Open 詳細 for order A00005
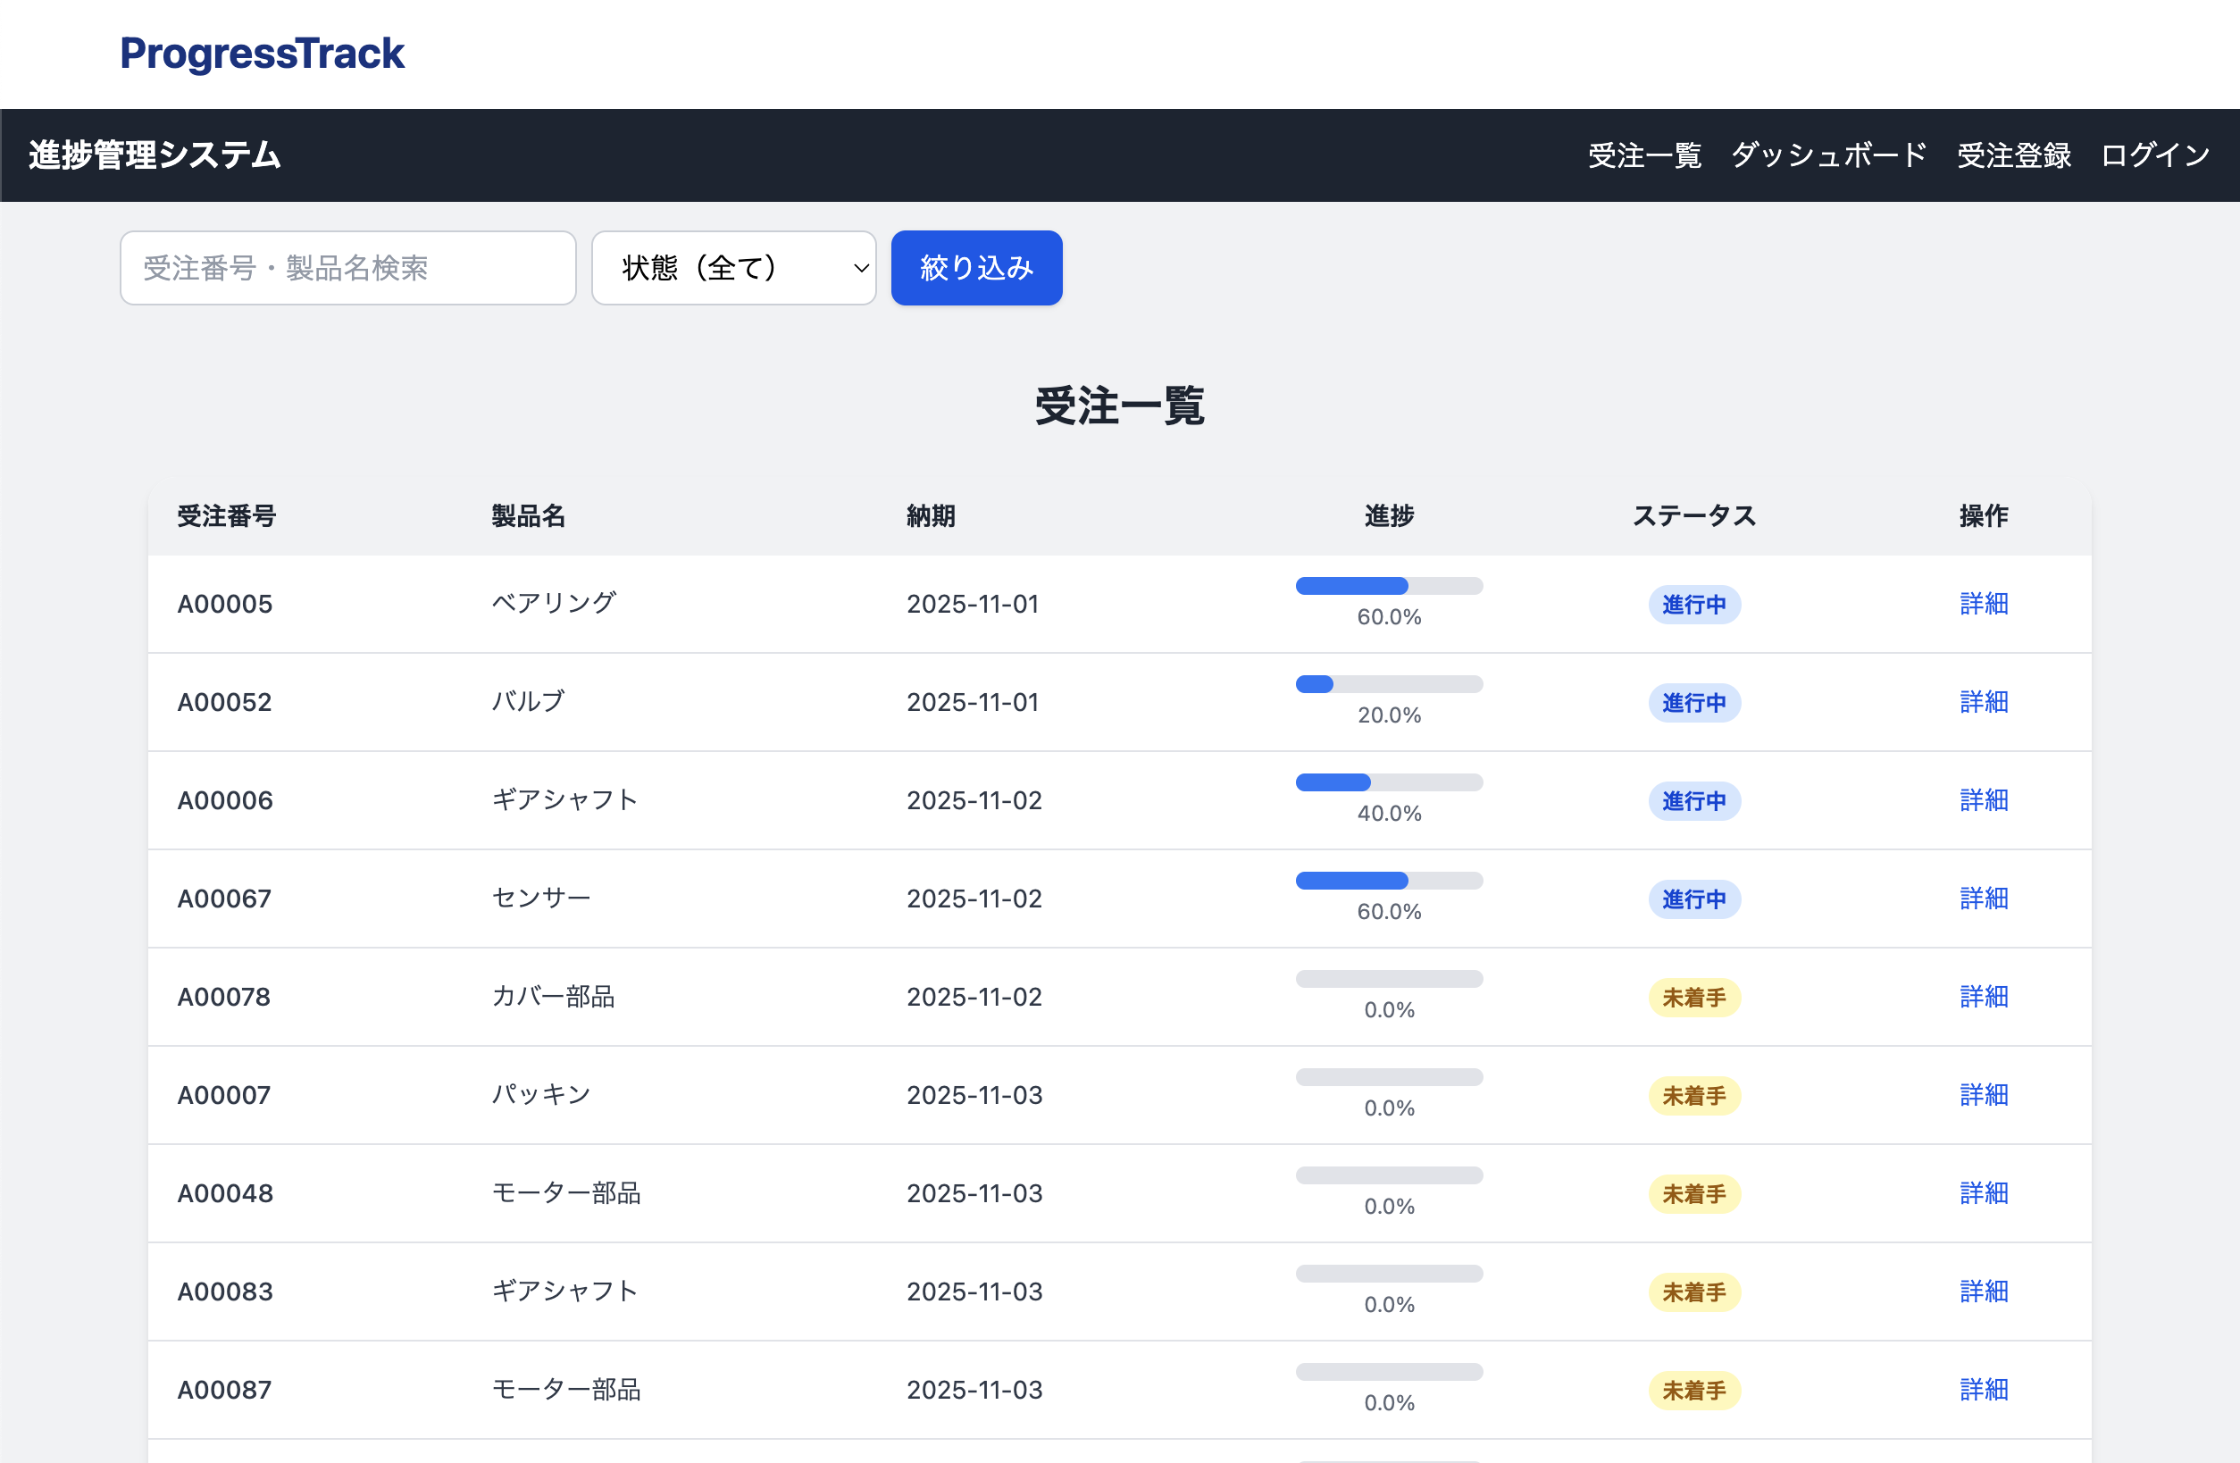The width and height of the screenshot is (2240, 1463). pyautogui.click(x=1983, y=604)
